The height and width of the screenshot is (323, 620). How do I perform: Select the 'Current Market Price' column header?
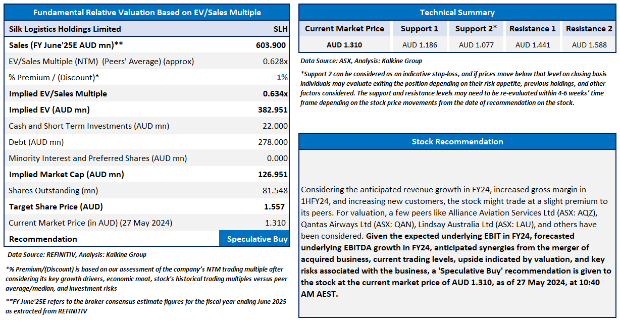(344, 29)
